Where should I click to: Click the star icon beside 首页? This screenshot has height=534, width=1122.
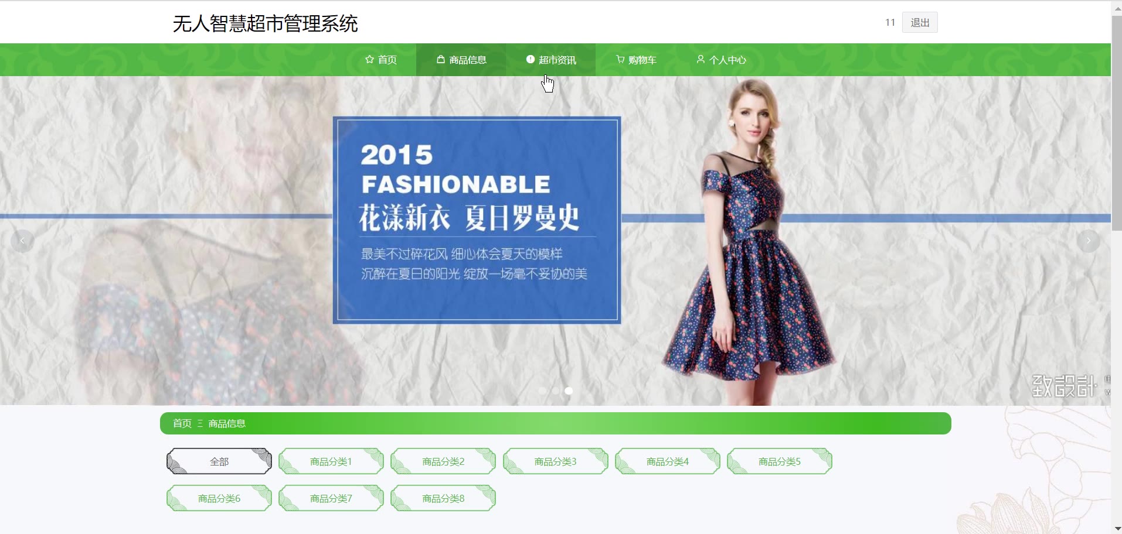point(369,59)
